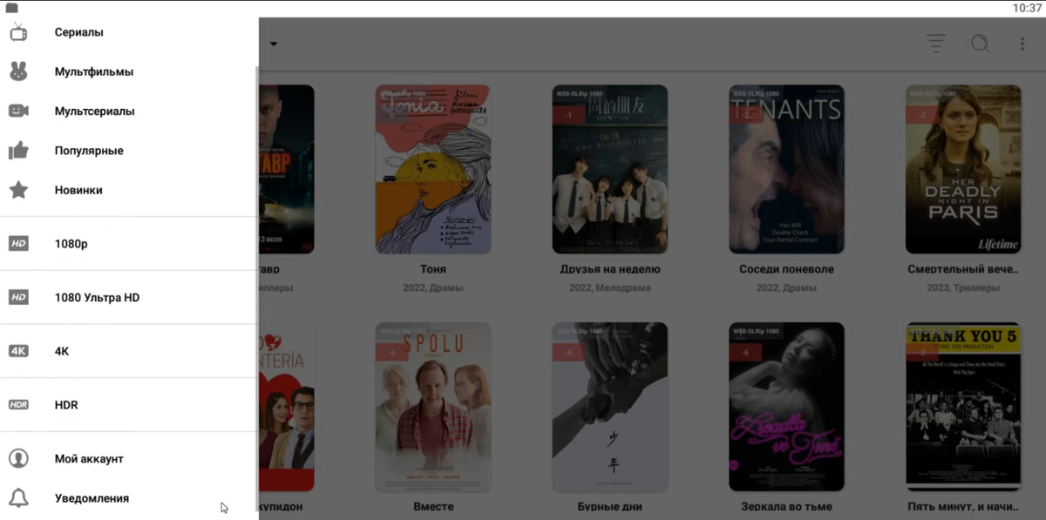Click the system tray icon at top-left
Image resolution: width=1046 pixels, height=520 pixels.
pyautogui.click(x=11, y=8)
